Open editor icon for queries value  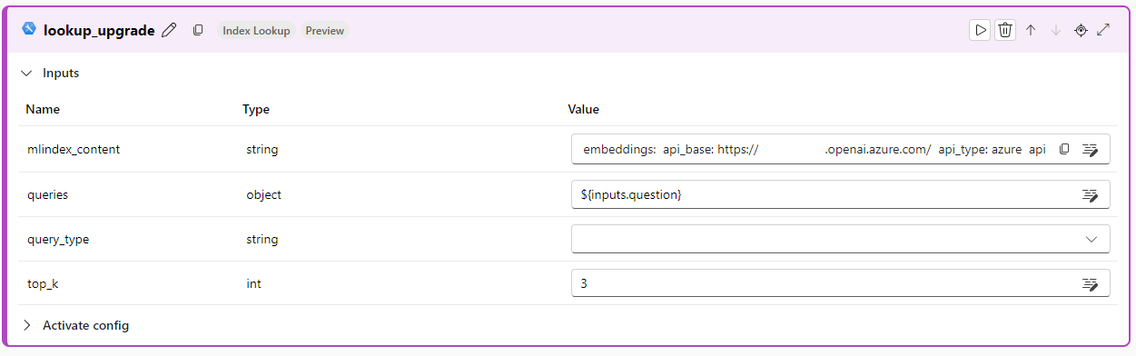1091,195
